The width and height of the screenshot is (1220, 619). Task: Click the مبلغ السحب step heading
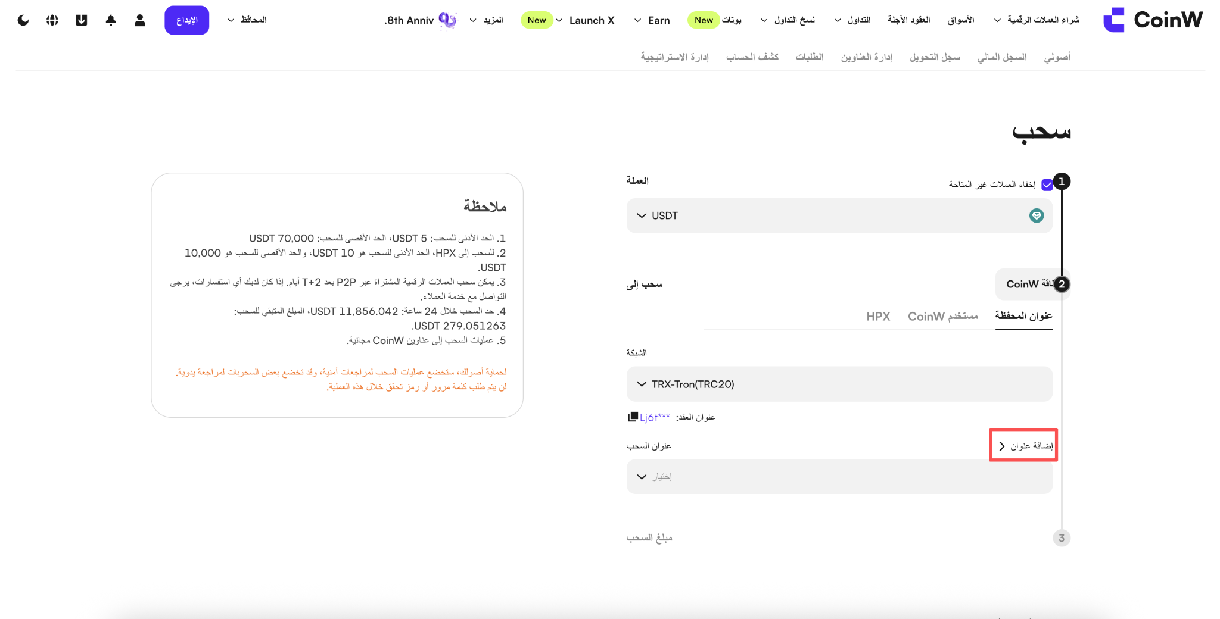pyautogui.click(x=649, y=538)
